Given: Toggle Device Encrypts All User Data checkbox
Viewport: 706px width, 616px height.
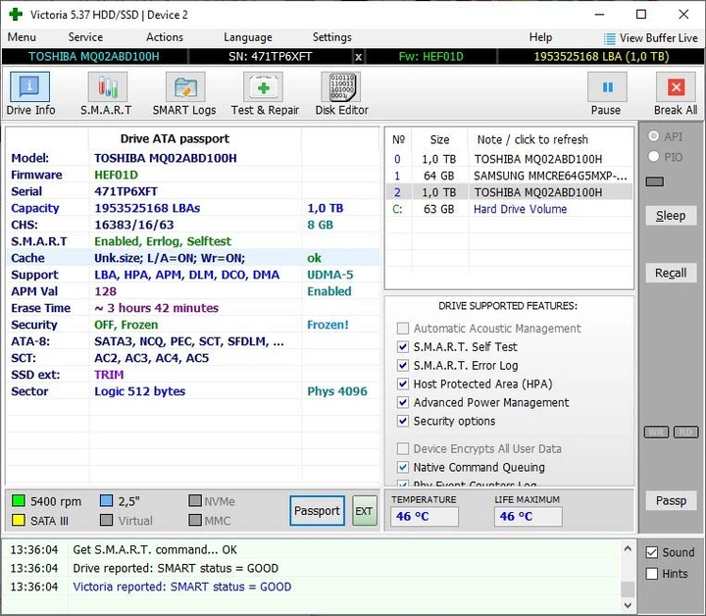Looking at the screenshot, I should coord(403,448).
